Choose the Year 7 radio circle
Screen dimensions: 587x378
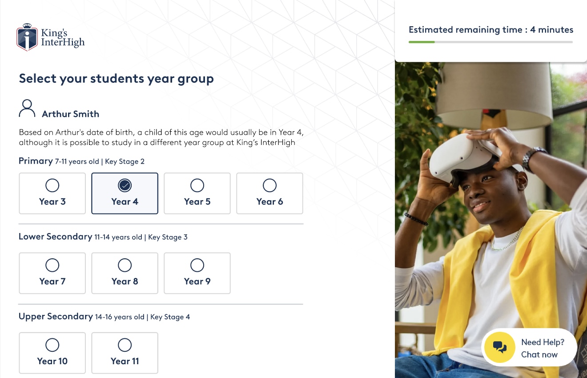click(52, 265)
